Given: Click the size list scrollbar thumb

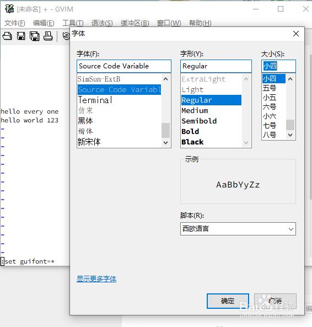Looking at the screenshot, I should tap(290, 125).
